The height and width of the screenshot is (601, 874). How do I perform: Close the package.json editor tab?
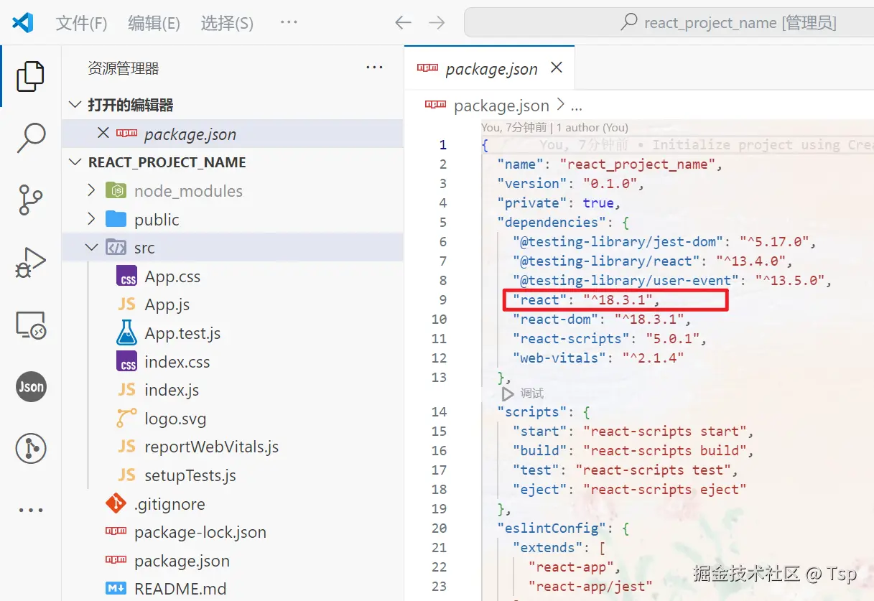point(556,67)
